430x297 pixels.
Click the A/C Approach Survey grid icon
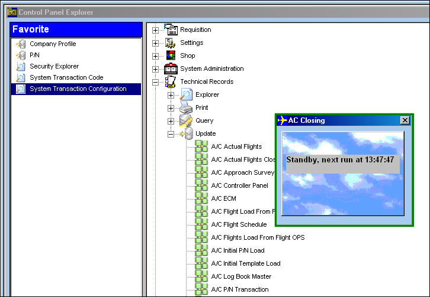coord(201,172)
